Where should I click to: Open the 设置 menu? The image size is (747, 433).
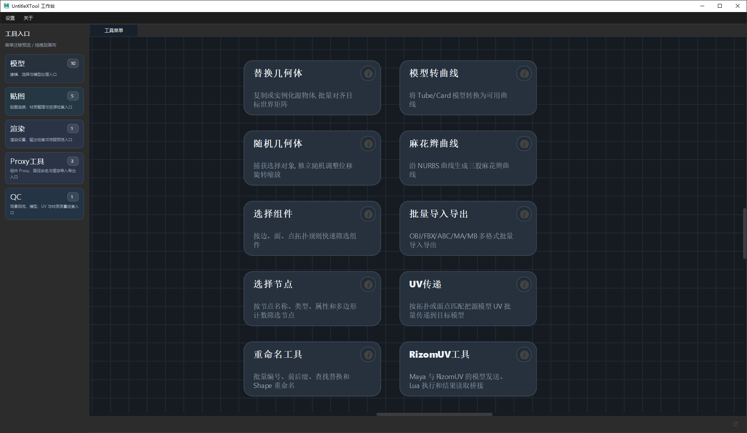10,18
